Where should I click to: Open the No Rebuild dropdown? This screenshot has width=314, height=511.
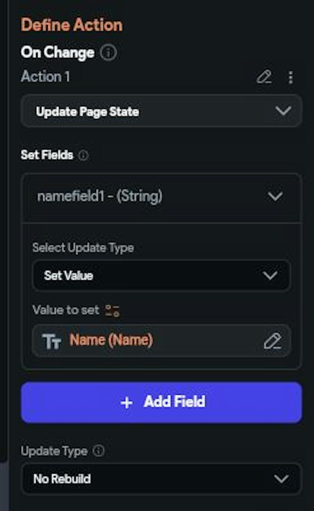click(161, 479)
